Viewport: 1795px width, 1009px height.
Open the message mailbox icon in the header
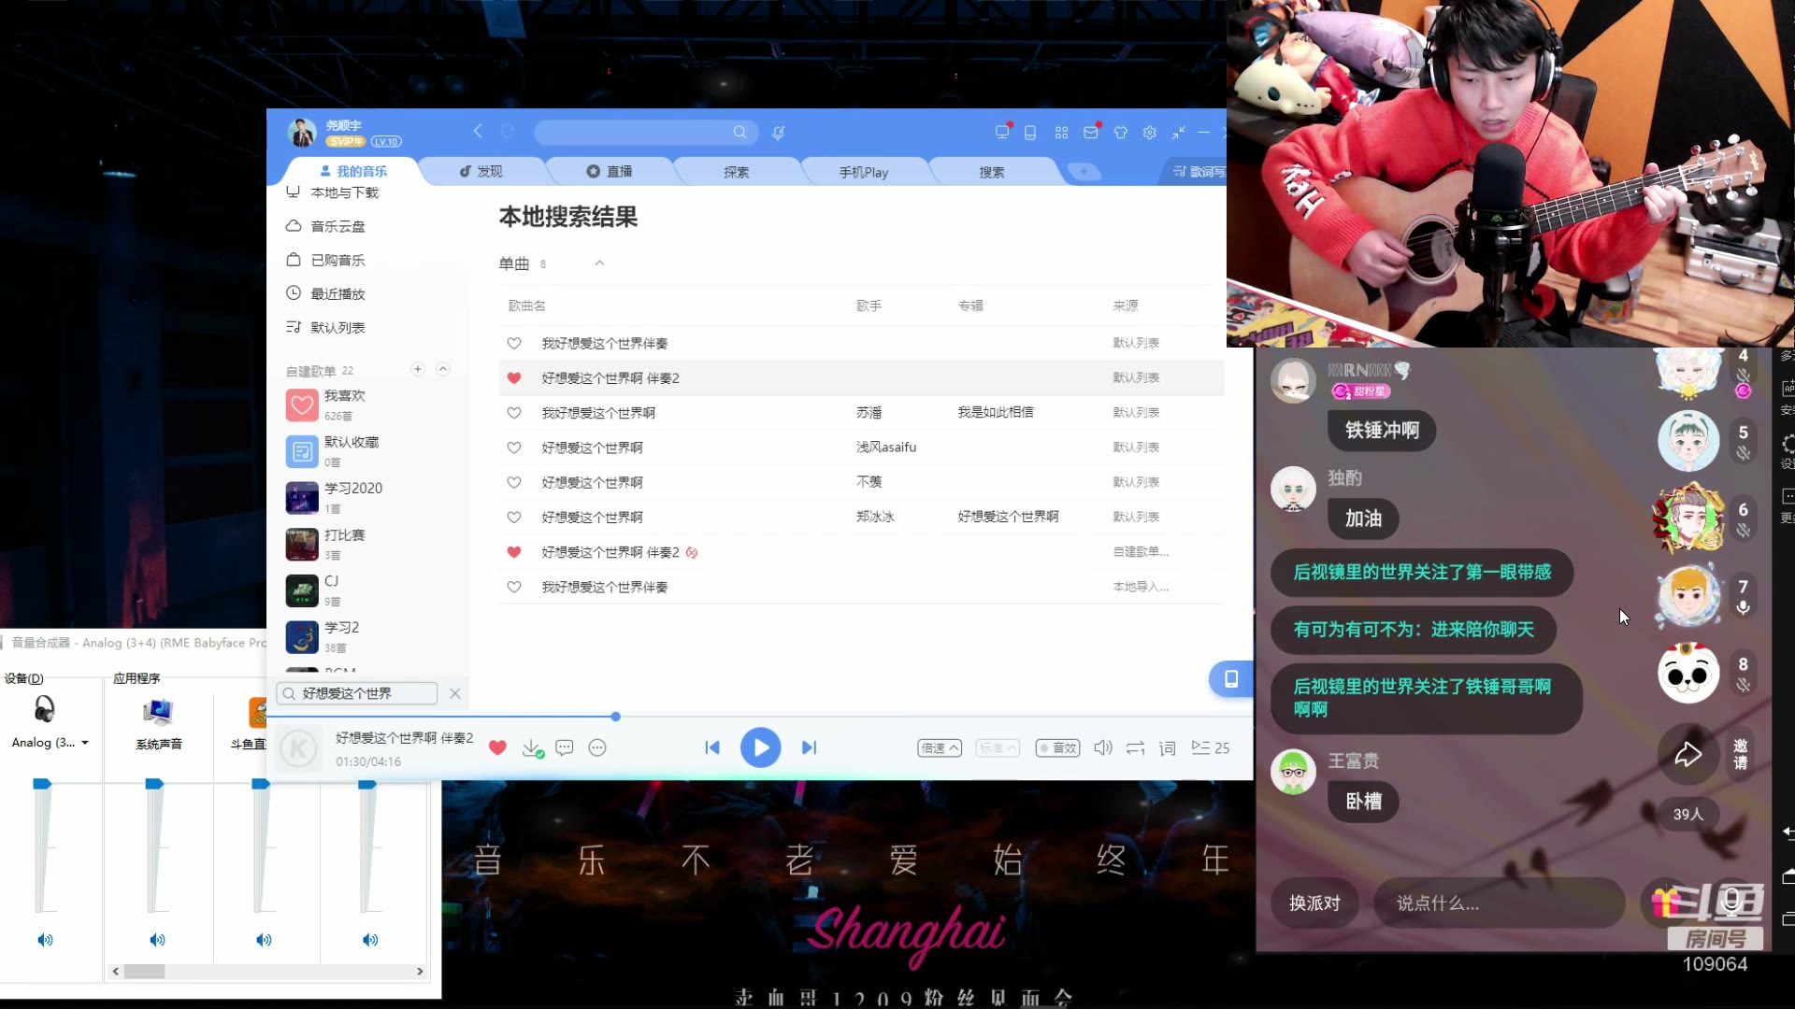click(1091, 132)
